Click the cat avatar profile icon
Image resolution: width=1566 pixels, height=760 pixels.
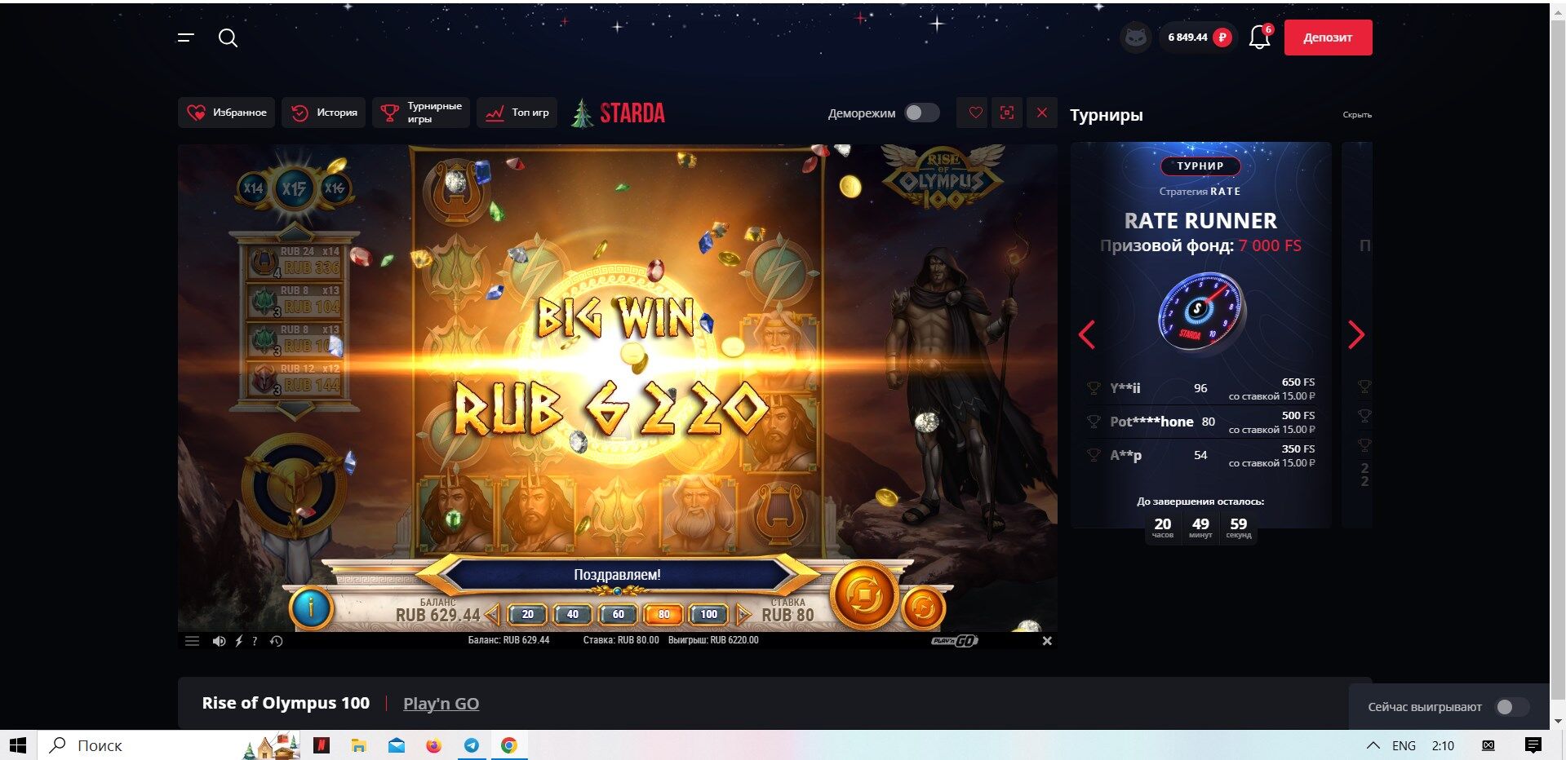1135,38
